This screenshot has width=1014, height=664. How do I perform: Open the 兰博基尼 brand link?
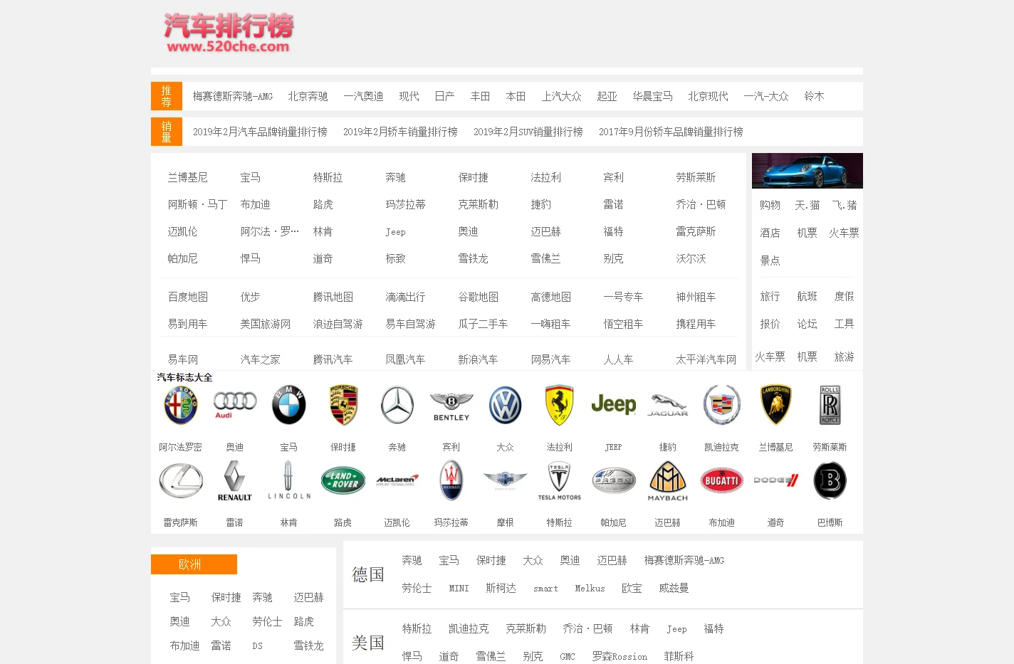(188, 177)
